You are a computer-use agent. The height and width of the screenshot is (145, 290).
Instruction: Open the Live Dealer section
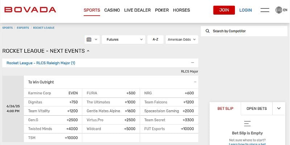tap(137, 10)
